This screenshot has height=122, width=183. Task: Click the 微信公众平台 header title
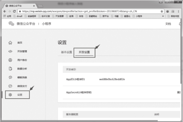26,24
